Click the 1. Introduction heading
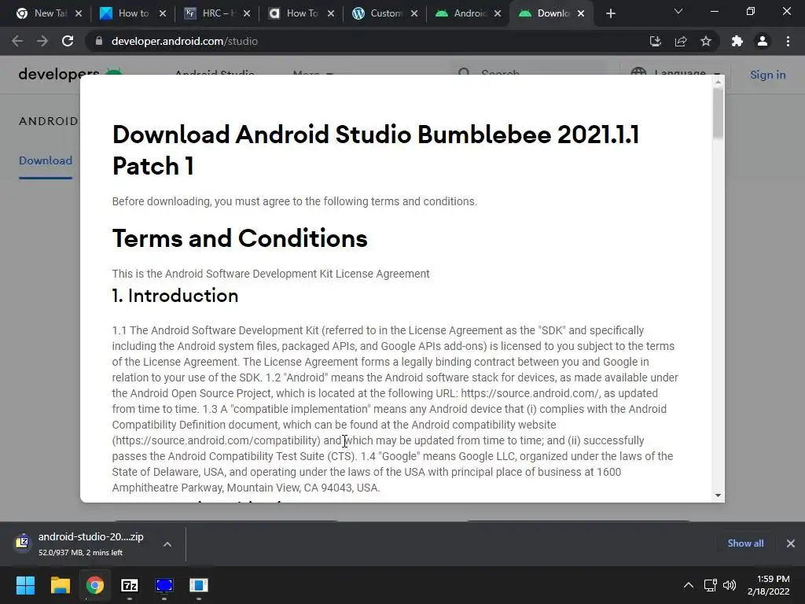Screen dimensions: 805x604 point(175,296)
